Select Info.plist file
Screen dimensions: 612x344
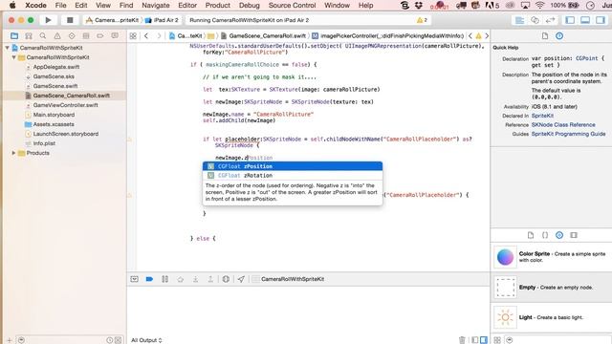coord(44,143)
